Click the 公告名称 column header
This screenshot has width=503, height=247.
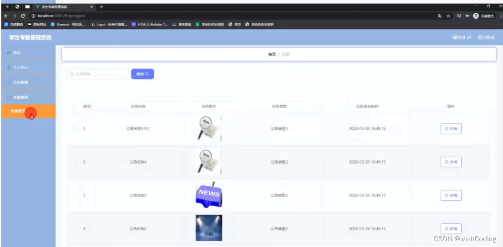point(138,106)
